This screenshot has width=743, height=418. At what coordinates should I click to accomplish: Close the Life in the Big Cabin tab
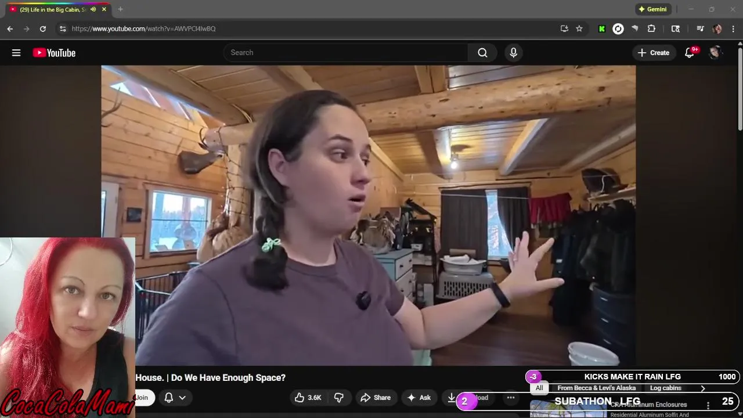pyautogui.click(x=104, y=9)
